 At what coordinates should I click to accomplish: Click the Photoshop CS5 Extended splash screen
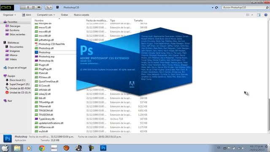click(x=134, y=61)
